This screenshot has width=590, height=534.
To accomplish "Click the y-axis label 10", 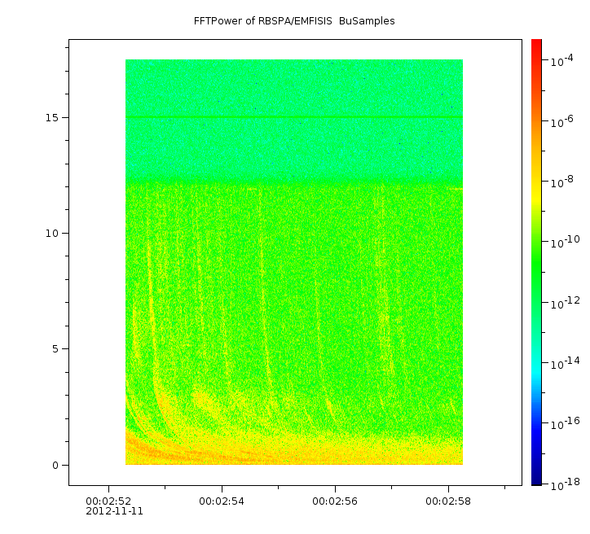I will [52, 234].
